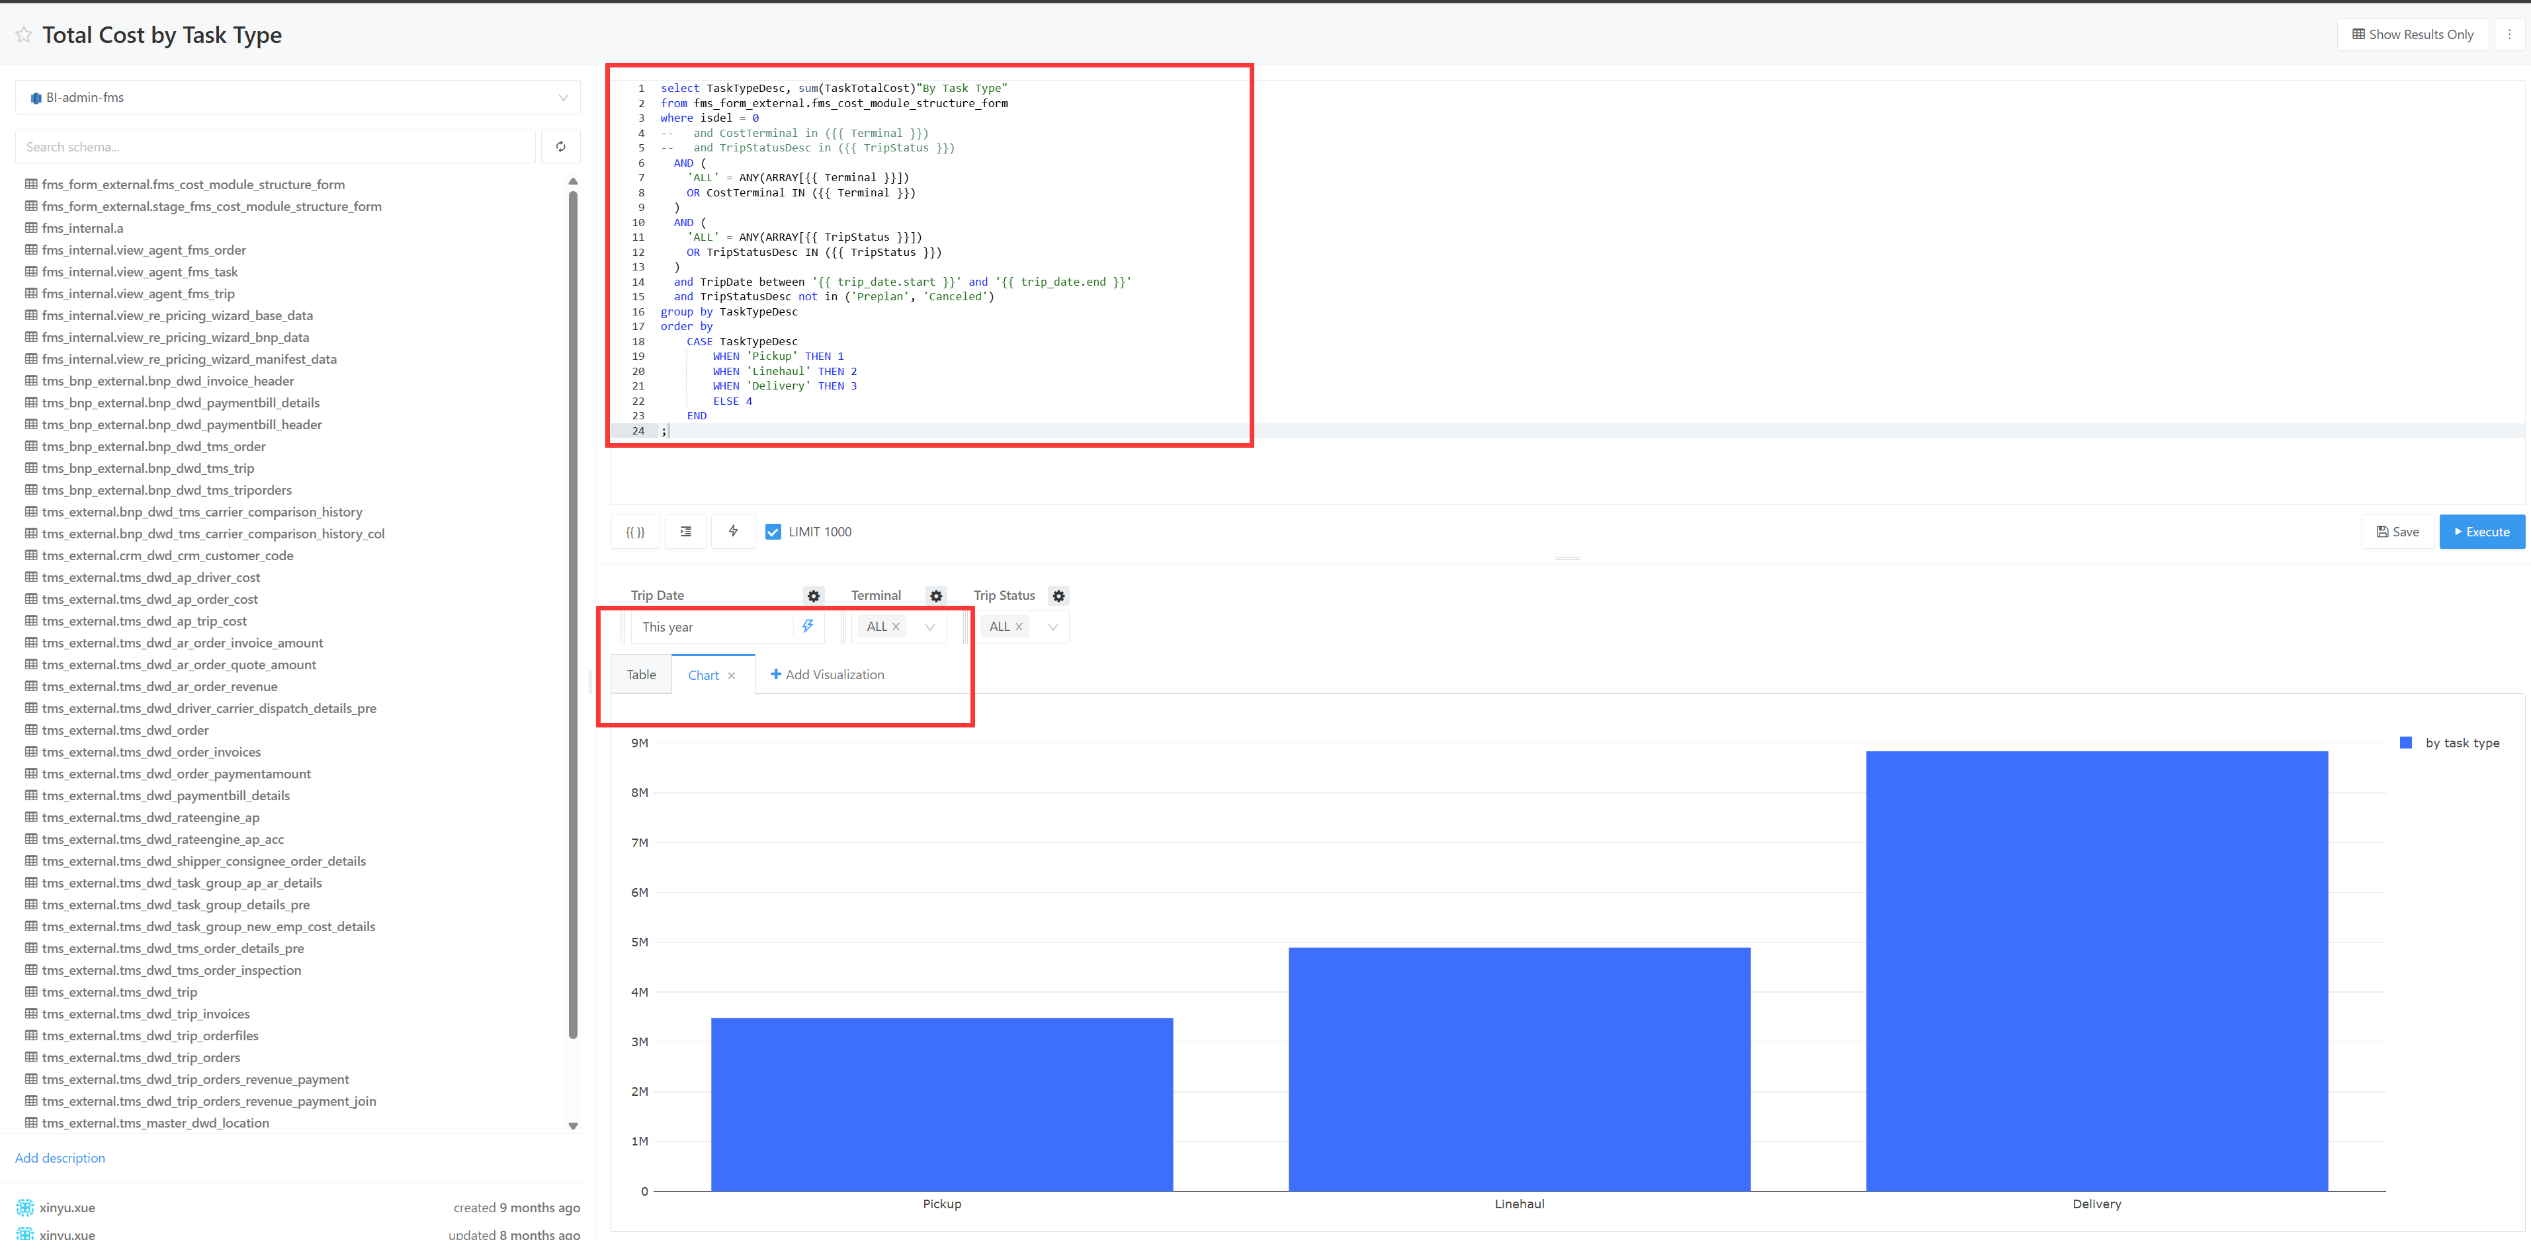Open Trip Status parameter settings gear
The width and height of the screenshot is (2531, 1240).
1058,597
